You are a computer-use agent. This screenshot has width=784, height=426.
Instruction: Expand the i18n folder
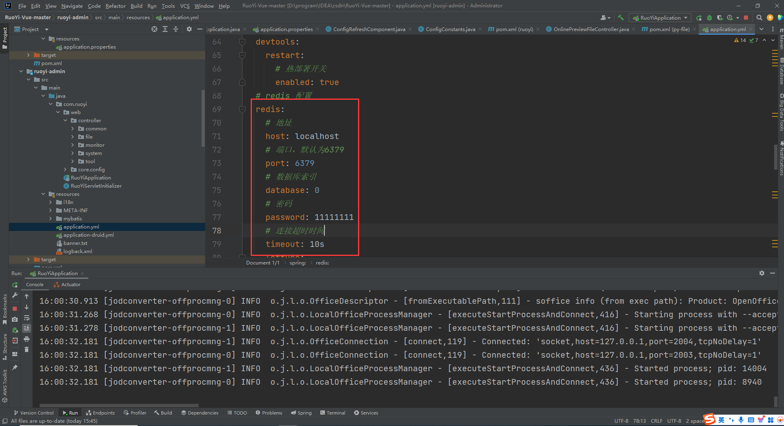coord(51,202)
